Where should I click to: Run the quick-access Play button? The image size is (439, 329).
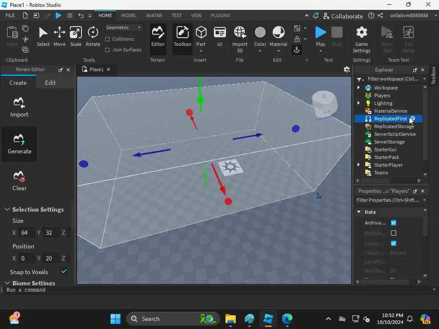(58, 15)
